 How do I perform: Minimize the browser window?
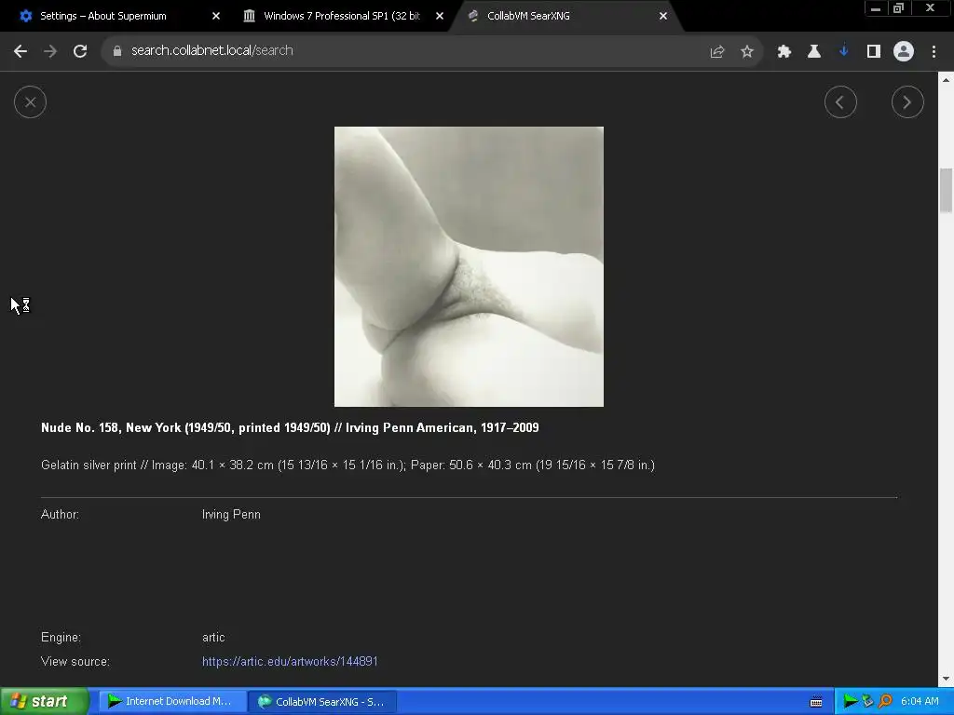876,8
